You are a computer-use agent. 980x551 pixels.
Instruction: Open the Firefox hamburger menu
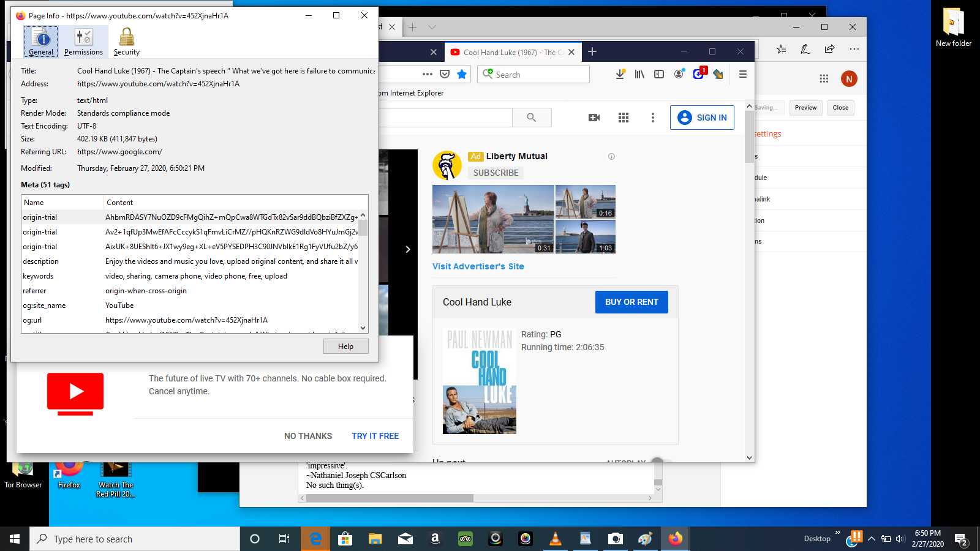pos(743,74)
